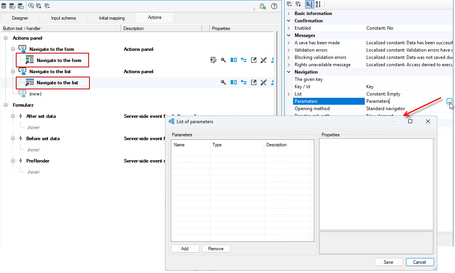Click the open-external icon on Navigate to the list row
The image size is (455, 273).
point(254,82)
